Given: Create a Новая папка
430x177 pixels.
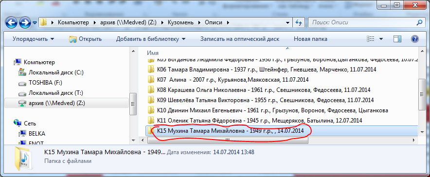Looking at the screenshot, I should (x=310, y=39).
